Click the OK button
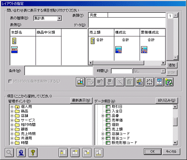 coord(152,152)
